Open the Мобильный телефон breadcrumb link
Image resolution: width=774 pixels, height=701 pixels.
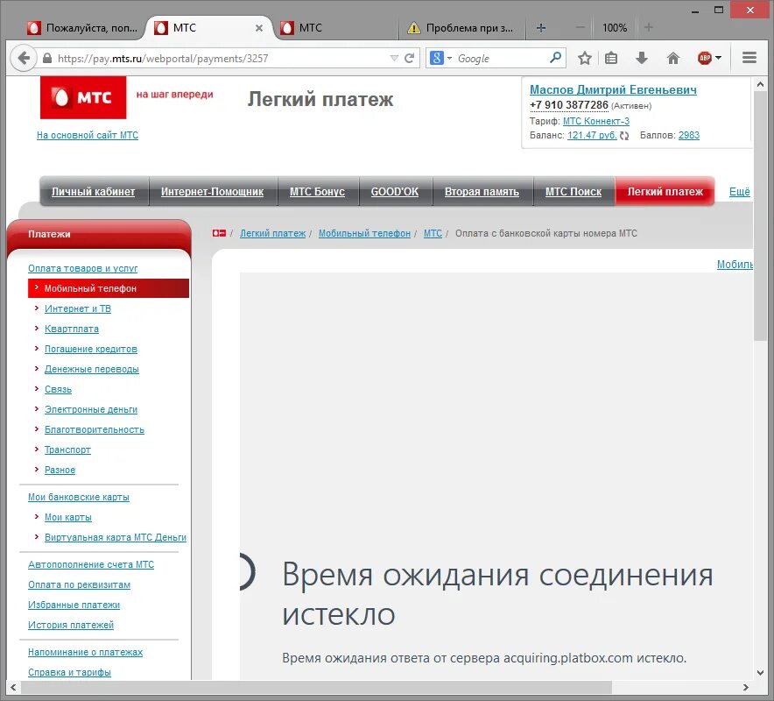[x=364, y=233]
